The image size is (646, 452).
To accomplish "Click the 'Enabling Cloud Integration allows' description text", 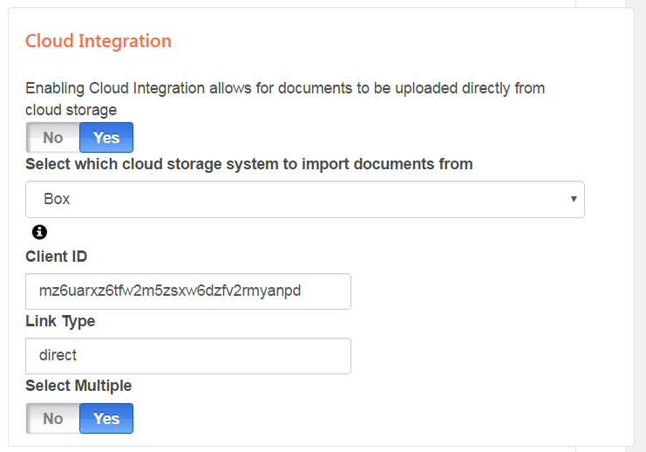I will tap(285, 88).
